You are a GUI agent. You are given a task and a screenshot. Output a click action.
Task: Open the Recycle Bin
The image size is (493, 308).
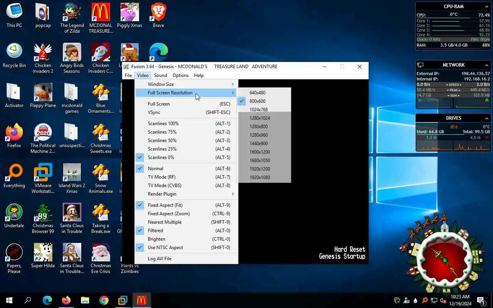(x=14, y=56)
